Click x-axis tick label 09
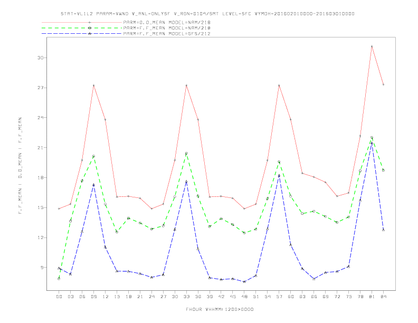The width and height of the screenshot is (418, 323). [93, 297]
